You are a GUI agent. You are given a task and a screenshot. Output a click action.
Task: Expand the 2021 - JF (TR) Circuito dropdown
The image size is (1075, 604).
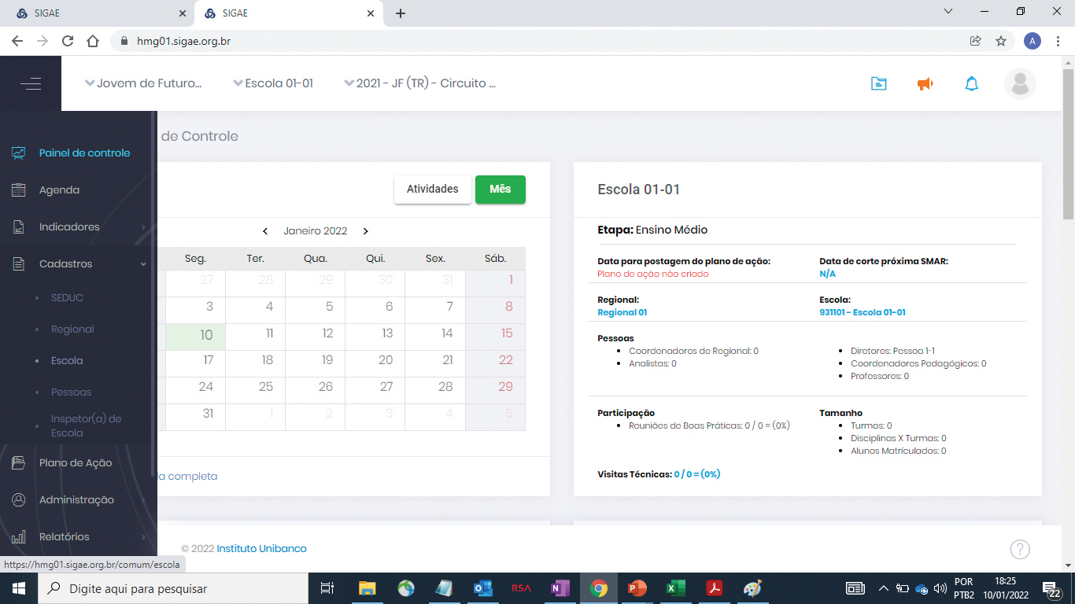tap(420, 83)
